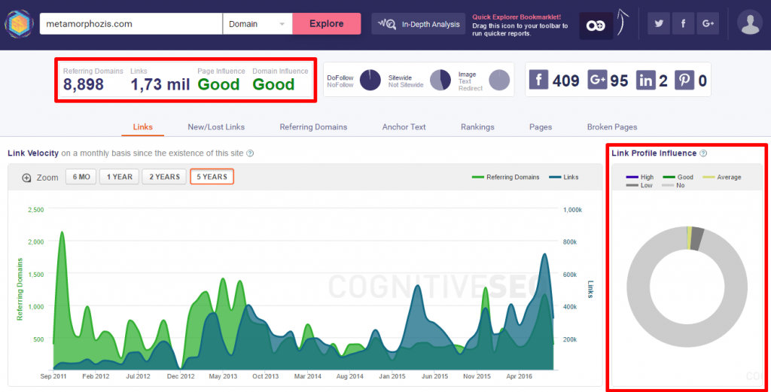This screenshot has width=771, height=392.
Task: Set zoom range to 5 YEARS
Action: tap(212, 177)
